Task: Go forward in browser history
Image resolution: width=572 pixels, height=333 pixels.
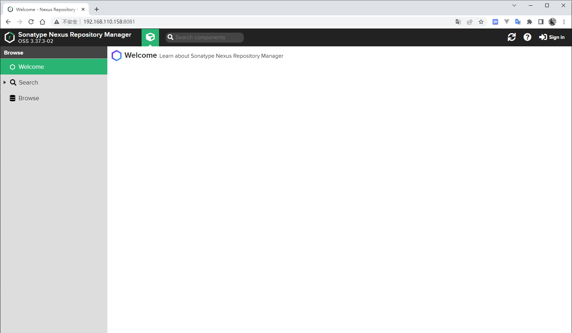Action: coord(20,22)
